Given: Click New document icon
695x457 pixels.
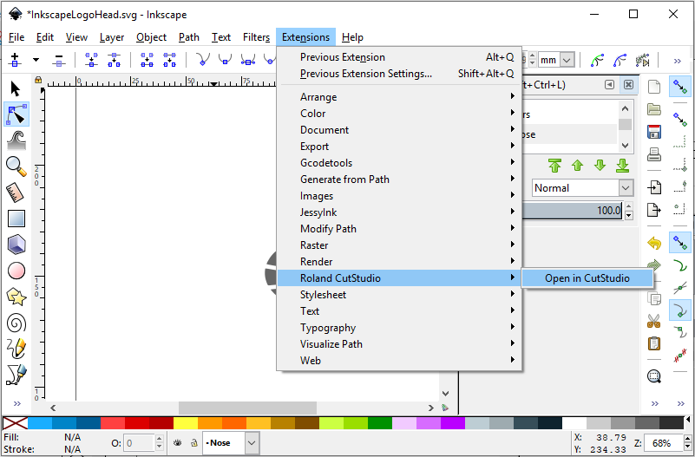Looking at the screenshot, I should coord(654,87).
